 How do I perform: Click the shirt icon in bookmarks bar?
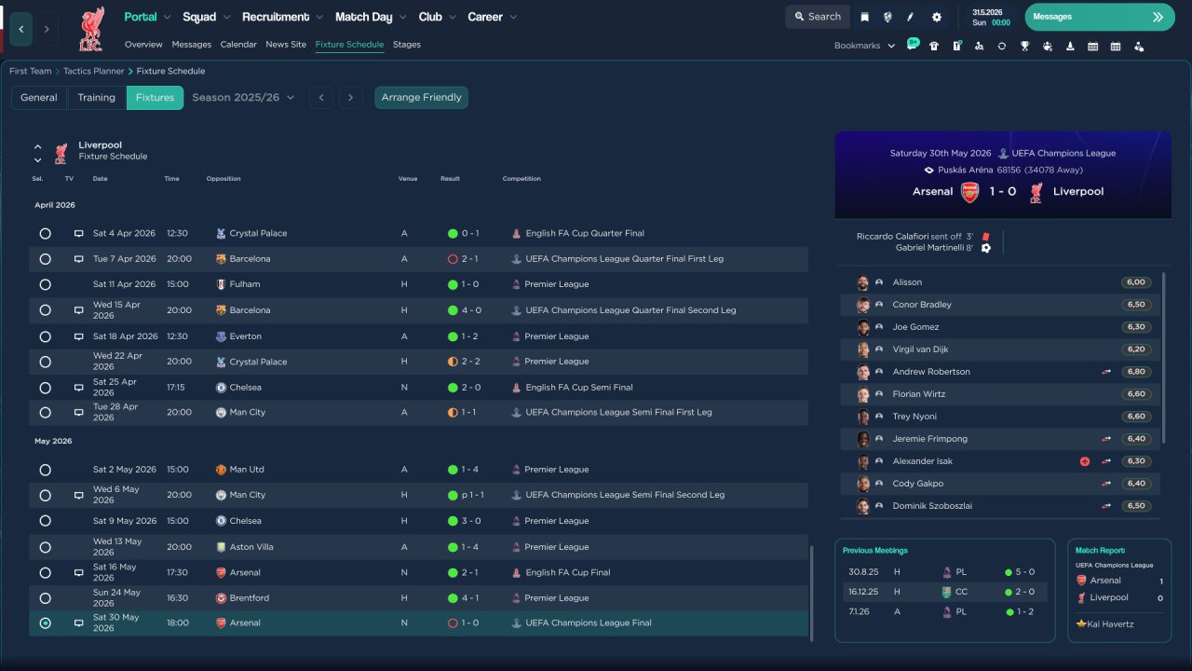(x=934, y=46)
